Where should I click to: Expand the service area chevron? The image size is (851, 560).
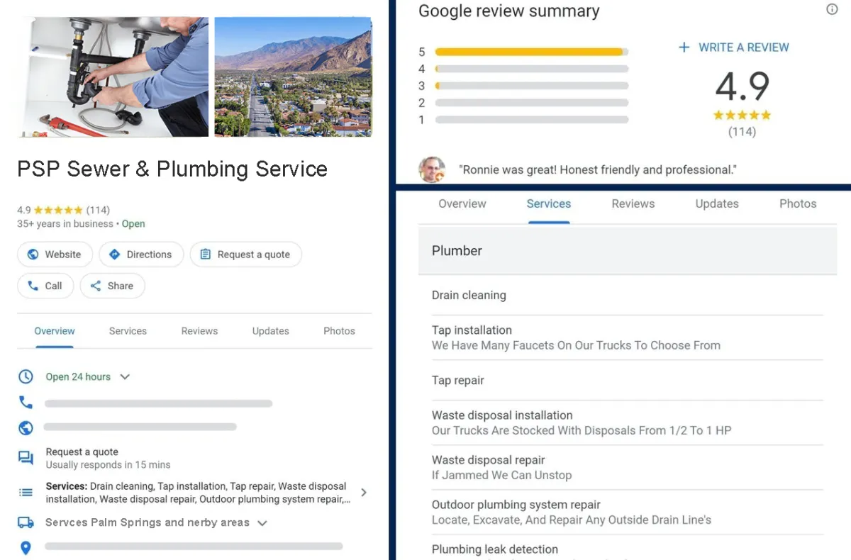pyautogui.click(x=262, y=523)
